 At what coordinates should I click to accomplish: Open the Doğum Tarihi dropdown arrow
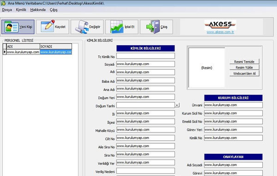[177, 105]
